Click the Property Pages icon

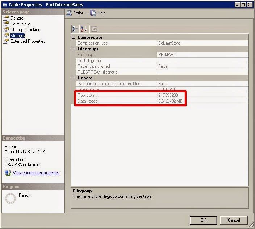(x=94, y=29)
